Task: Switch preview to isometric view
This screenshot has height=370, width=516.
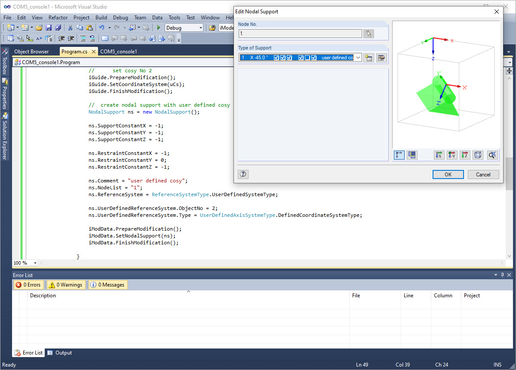Action: (x=478, y=155)
